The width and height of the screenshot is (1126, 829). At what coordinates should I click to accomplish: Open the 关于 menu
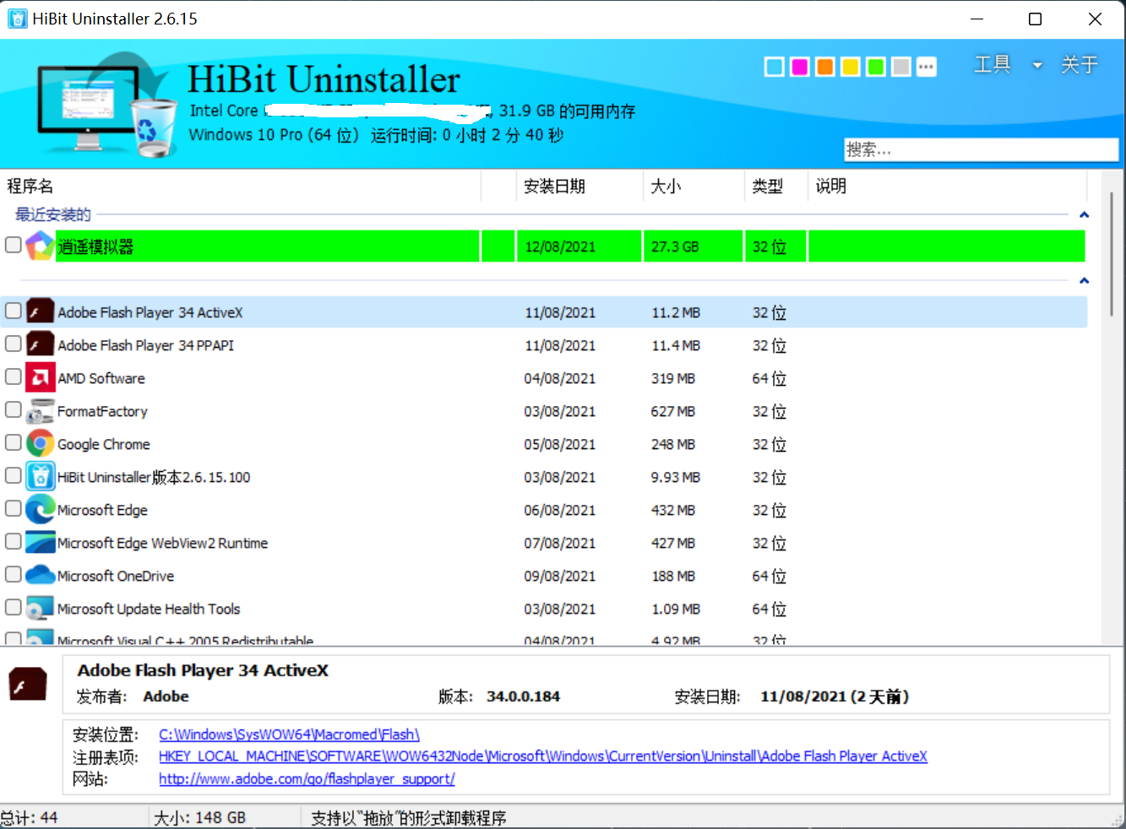1080,65
